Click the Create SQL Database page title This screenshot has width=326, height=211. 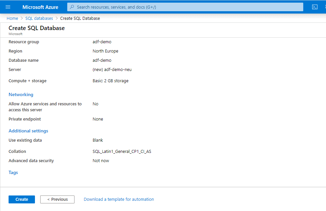37,28
